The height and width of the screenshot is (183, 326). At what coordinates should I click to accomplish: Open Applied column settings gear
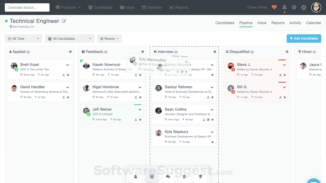tap(70, 52)
